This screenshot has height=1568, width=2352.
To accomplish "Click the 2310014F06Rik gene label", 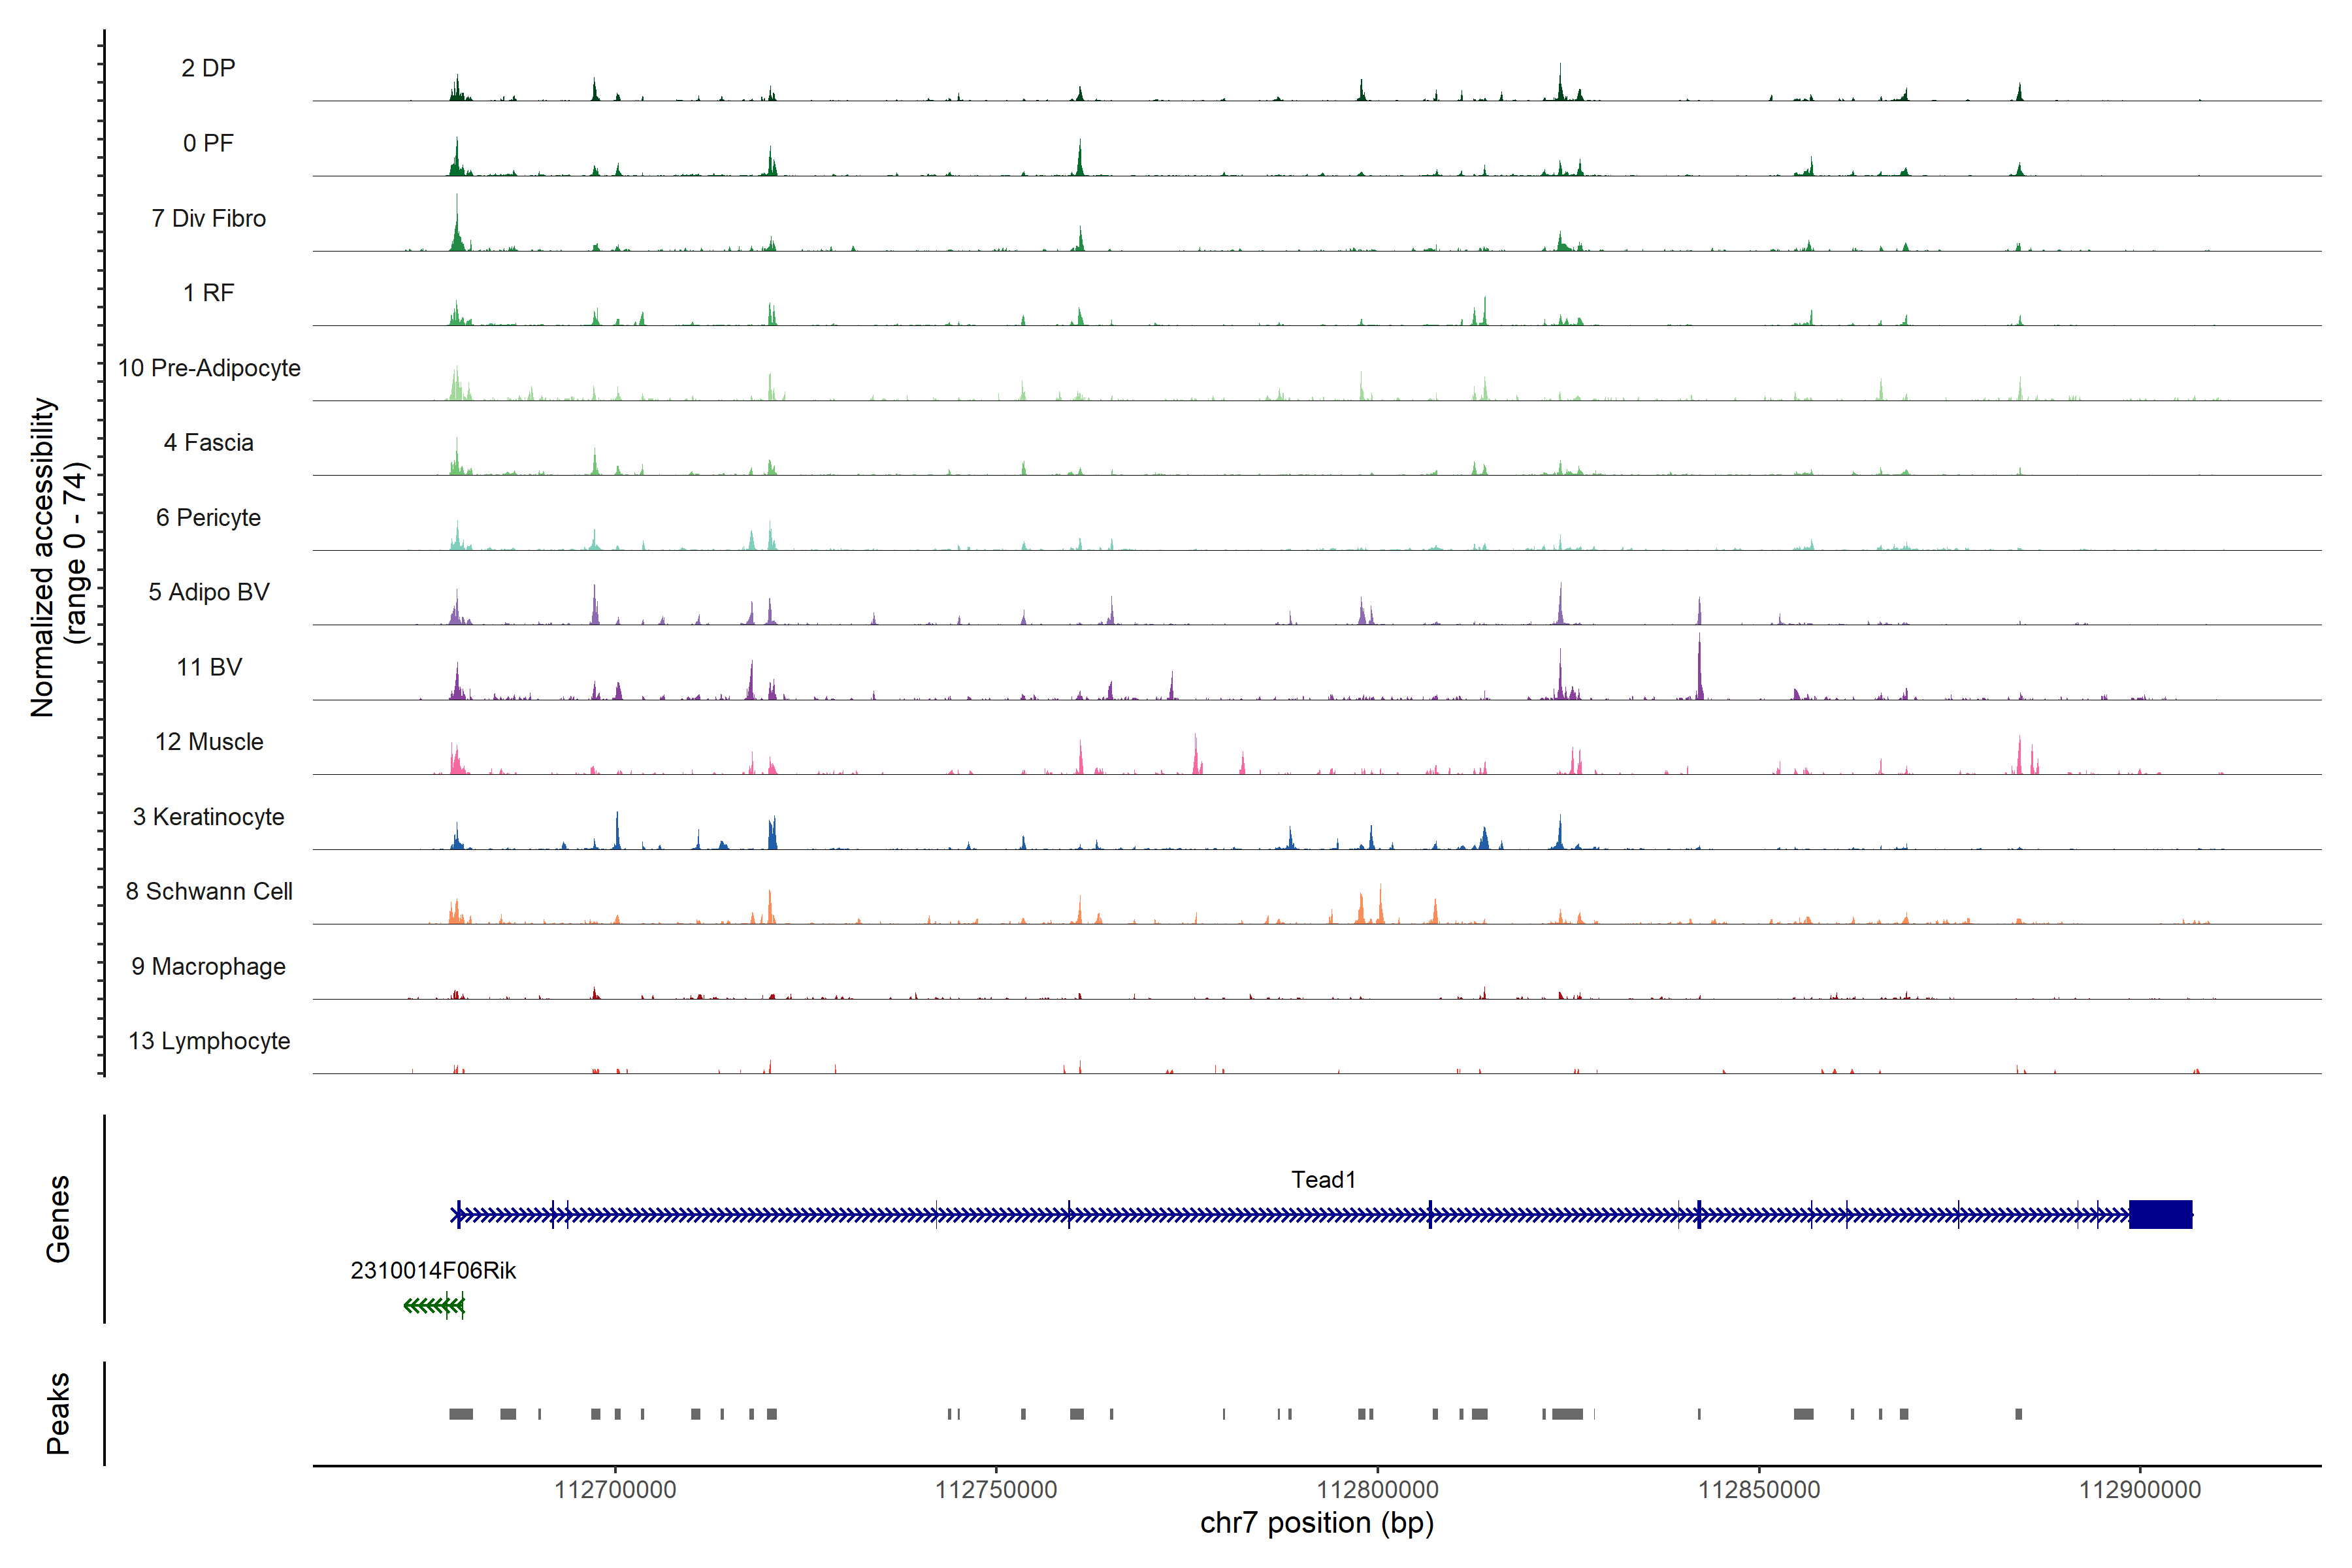I will [433, 1270].
